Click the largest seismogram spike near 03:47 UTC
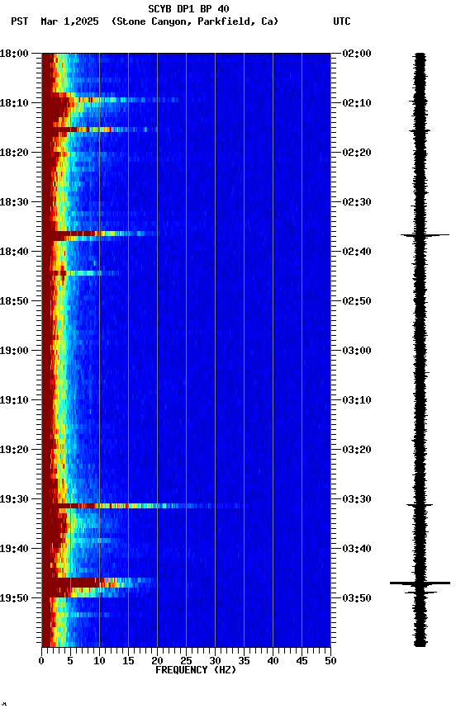The width and height of the screenshot is (456, 713). click(420, 583)
